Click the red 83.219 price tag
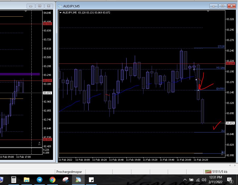Viewport: 238px width, 185px height. pos(47,80)
